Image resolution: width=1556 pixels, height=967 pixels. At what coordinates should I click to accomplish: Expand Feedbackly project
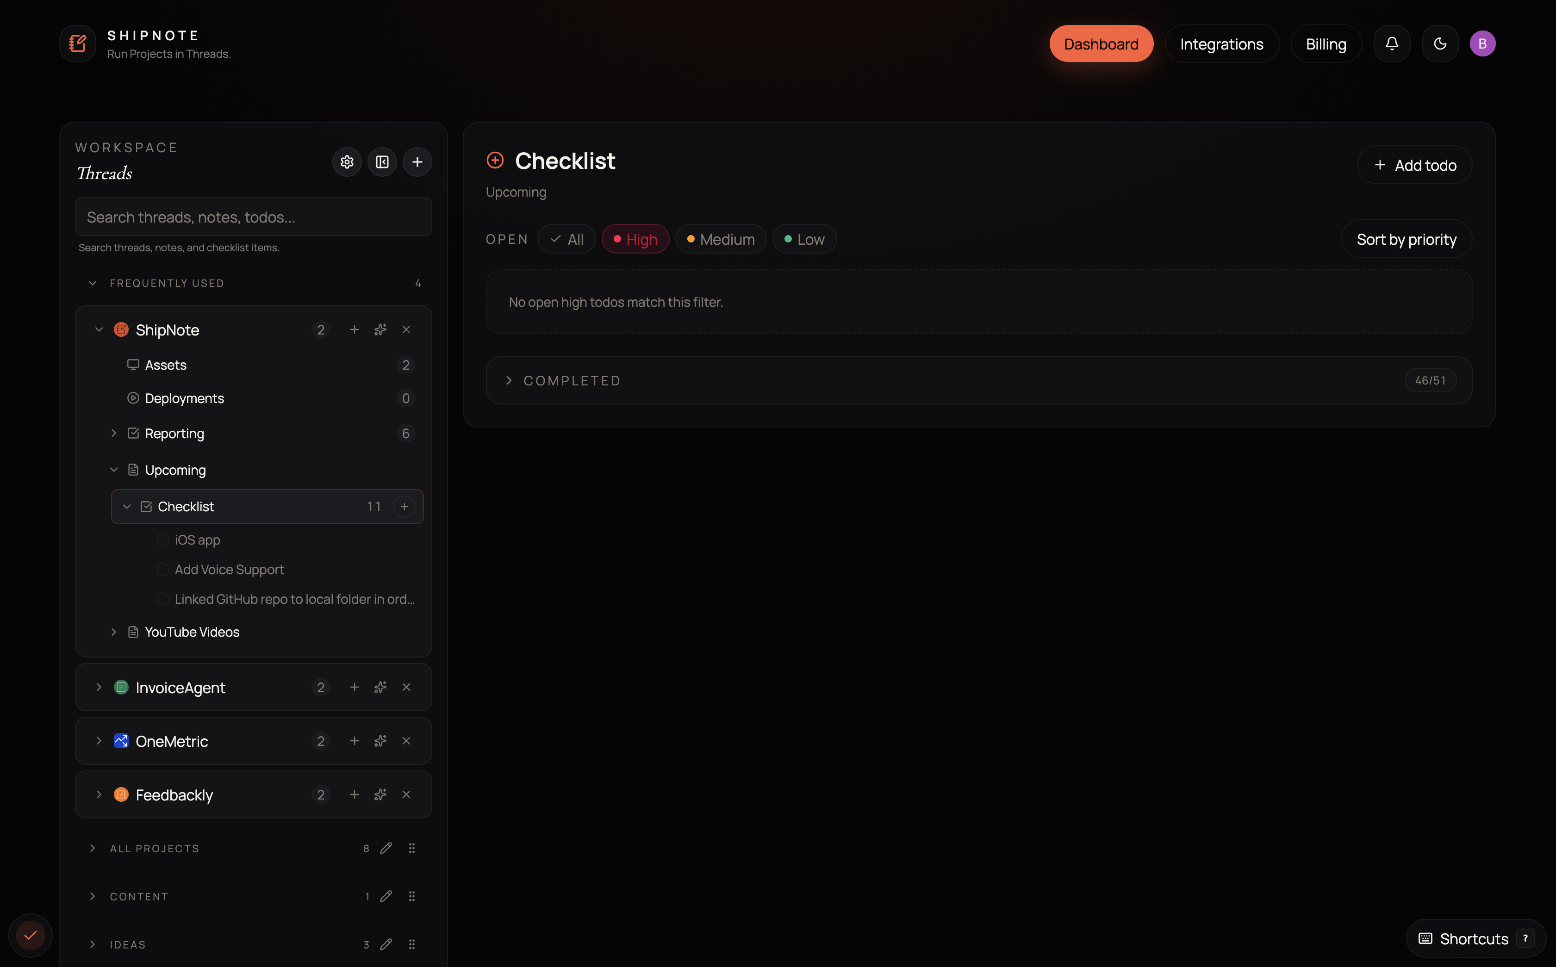(x=99, y=794)
